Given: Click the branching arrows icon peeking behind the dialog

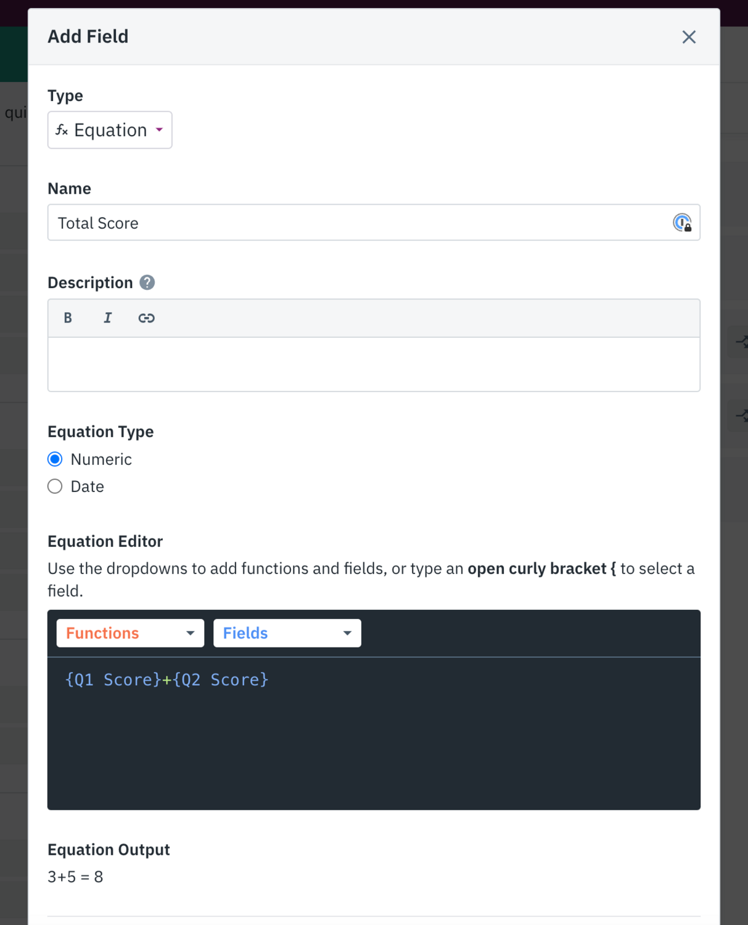Looking at the screenshot, I should point(741,342).
